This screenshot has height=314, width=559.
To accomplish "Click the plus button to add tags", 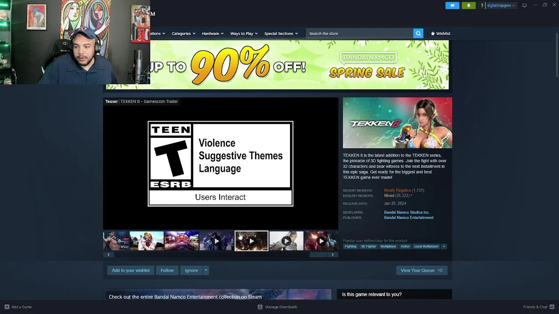I will point(444,246).
